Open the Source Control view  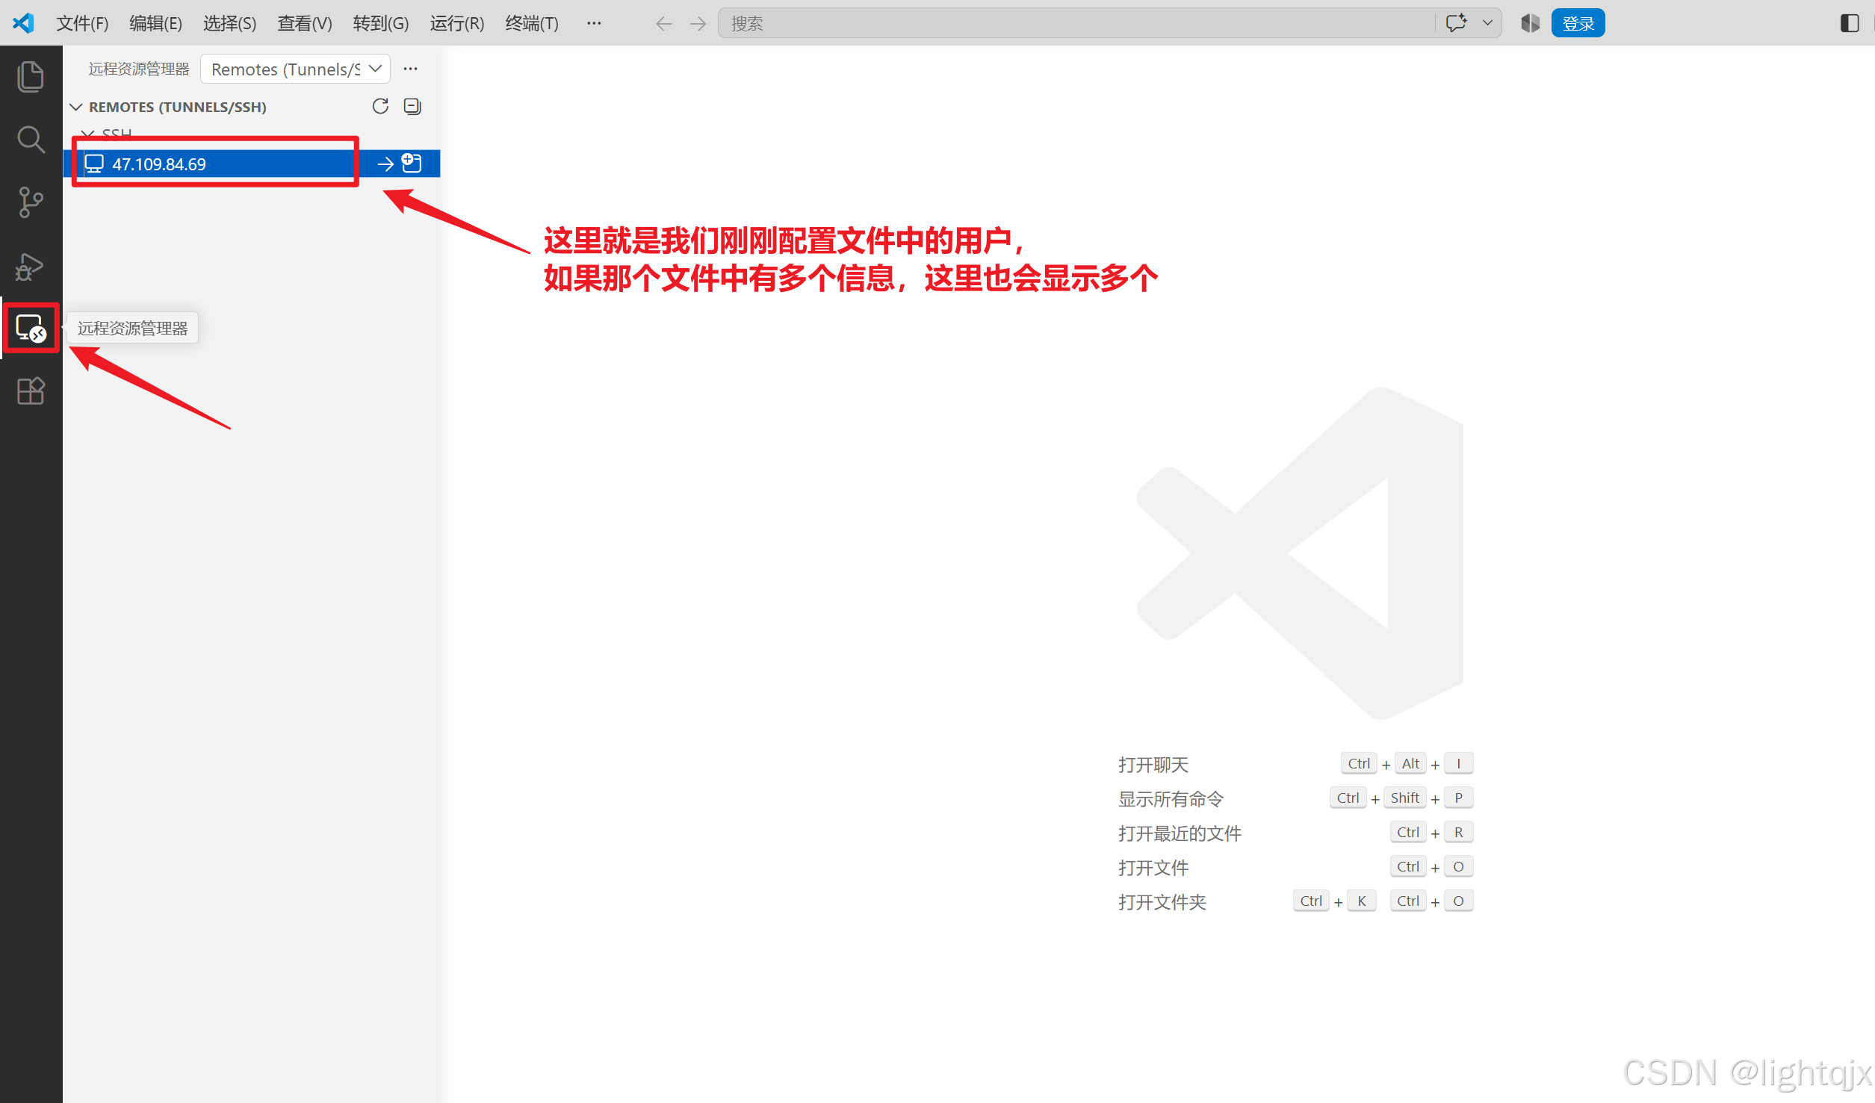pyautogui.click(x=31, y=202)
